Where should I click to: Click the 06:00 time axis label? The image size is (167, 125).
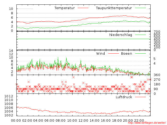49,121
